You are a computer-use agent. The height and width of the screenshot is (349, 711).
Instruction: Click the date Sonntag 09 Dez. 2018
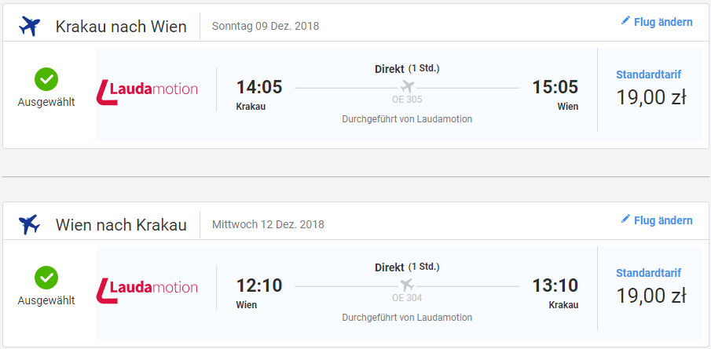(266, 26)
